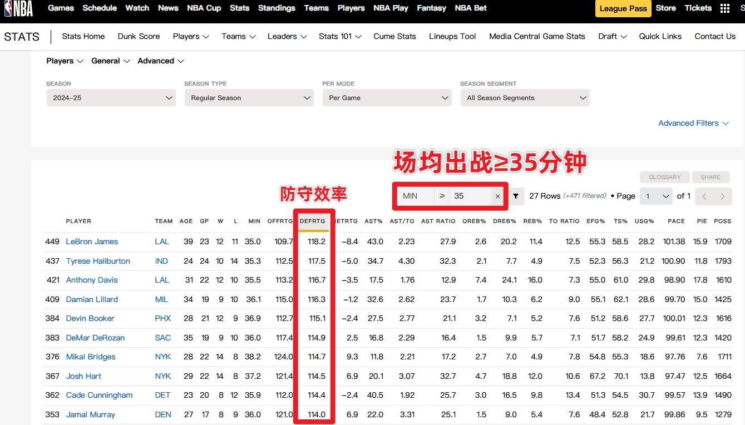Open LeBron James player link
The image size is (745, 425).
tap(92, 241)
